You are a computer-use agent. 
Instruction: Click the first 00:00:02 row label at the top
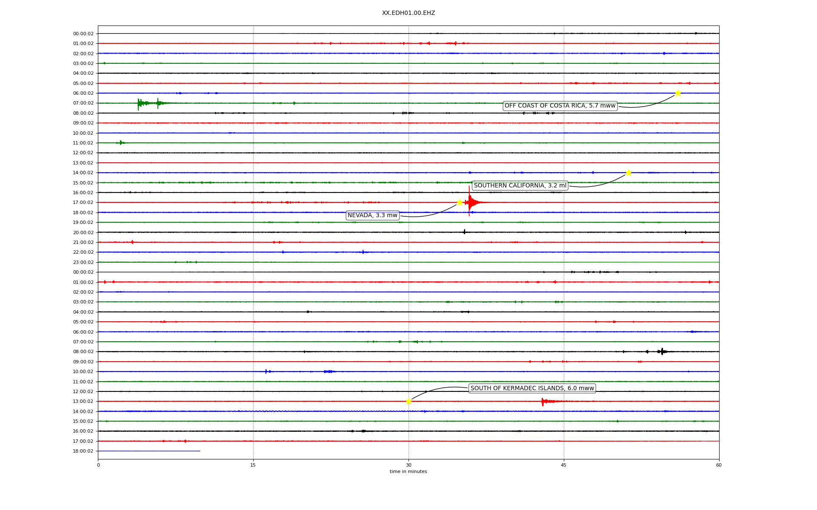83,34
